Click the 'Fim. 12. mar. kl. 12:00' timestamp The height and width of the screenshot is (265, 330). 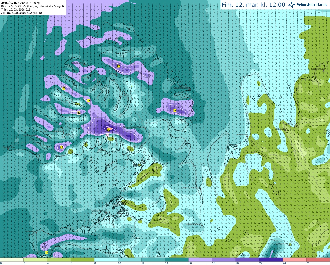click(x=253, y=5)
